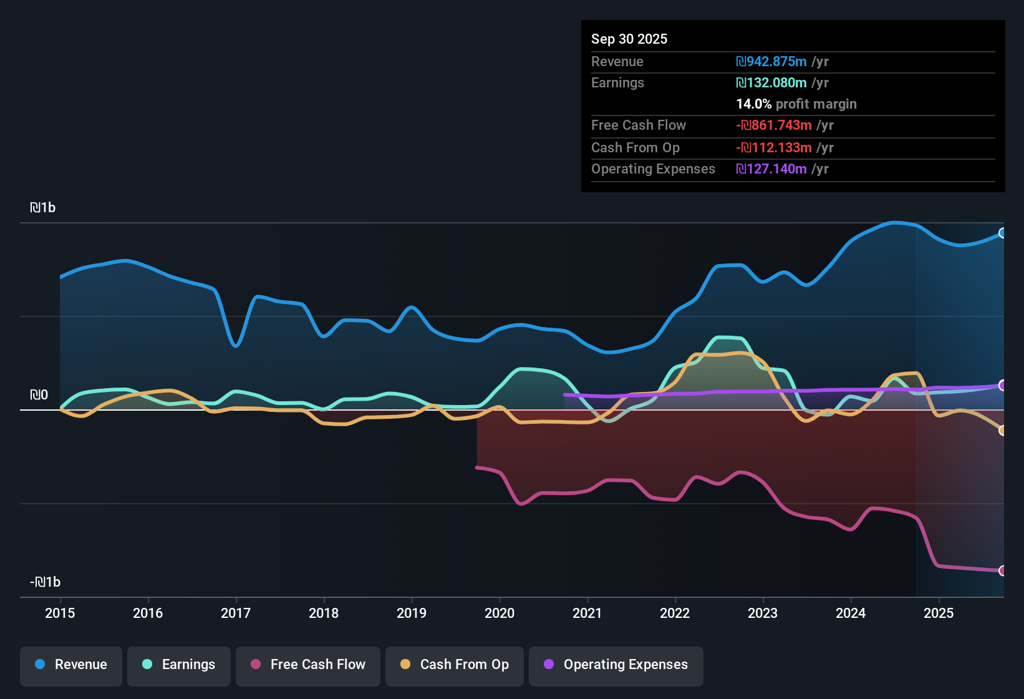Viewport: 1024px width, 699px height.
Task: Click the orange Cash From Op legend dot
Action: 405,665
